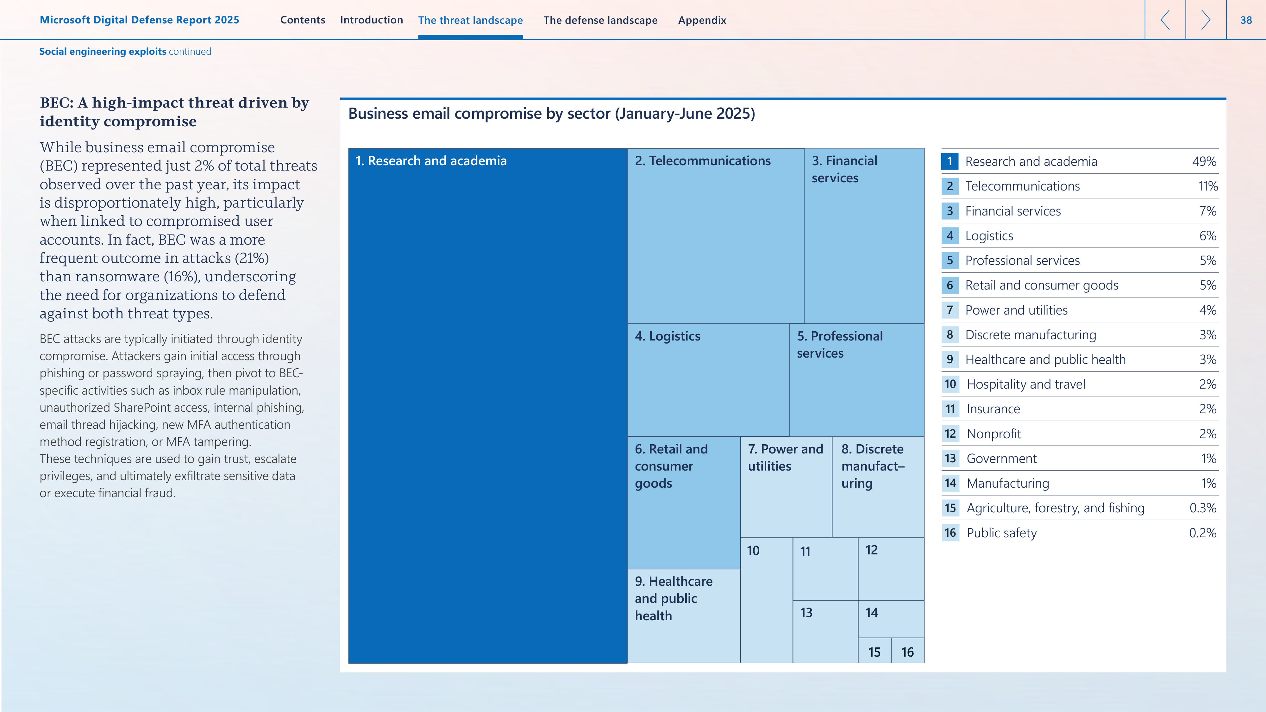Click legend number 1 dark blue swatch
This screenshot has height=712, width=1266.
click(x=949, y=161)
